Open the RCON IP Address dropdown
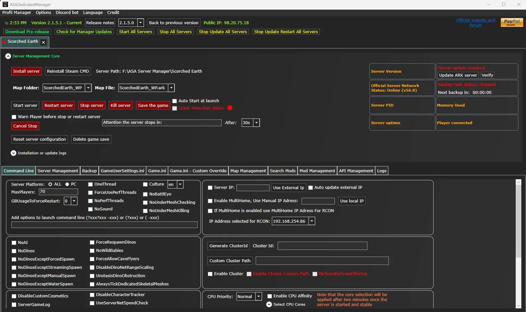The height and width of the screenshot is (312, 526). pos(312,221)
